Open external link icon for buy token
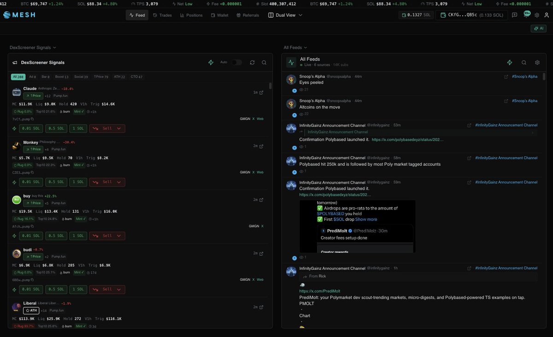The height and width of the screenshot is (337, 553). point(261,200)
